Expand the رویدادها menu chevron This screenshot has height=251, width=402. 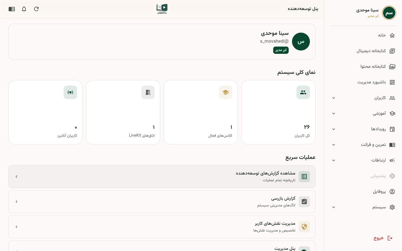coord(334,129)
